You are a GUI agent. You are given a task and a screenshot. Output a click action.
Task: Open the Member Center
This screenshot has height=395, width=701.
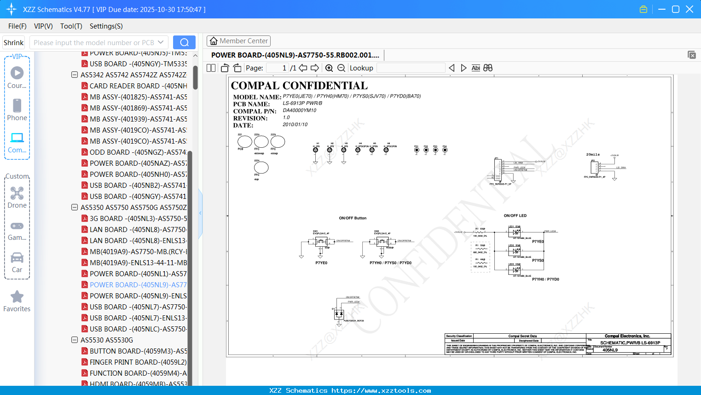pyautogui.click(x=238, y=41)
